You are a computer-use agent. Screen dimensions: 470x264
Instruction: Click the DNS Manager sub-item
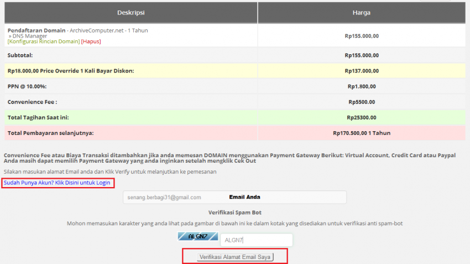[30, 36]
